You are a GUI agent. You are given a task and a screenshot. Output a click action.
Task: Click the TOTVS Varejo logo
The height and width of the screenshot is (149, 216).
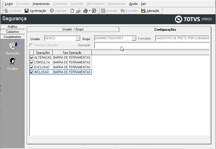click(x=193, y=19)
